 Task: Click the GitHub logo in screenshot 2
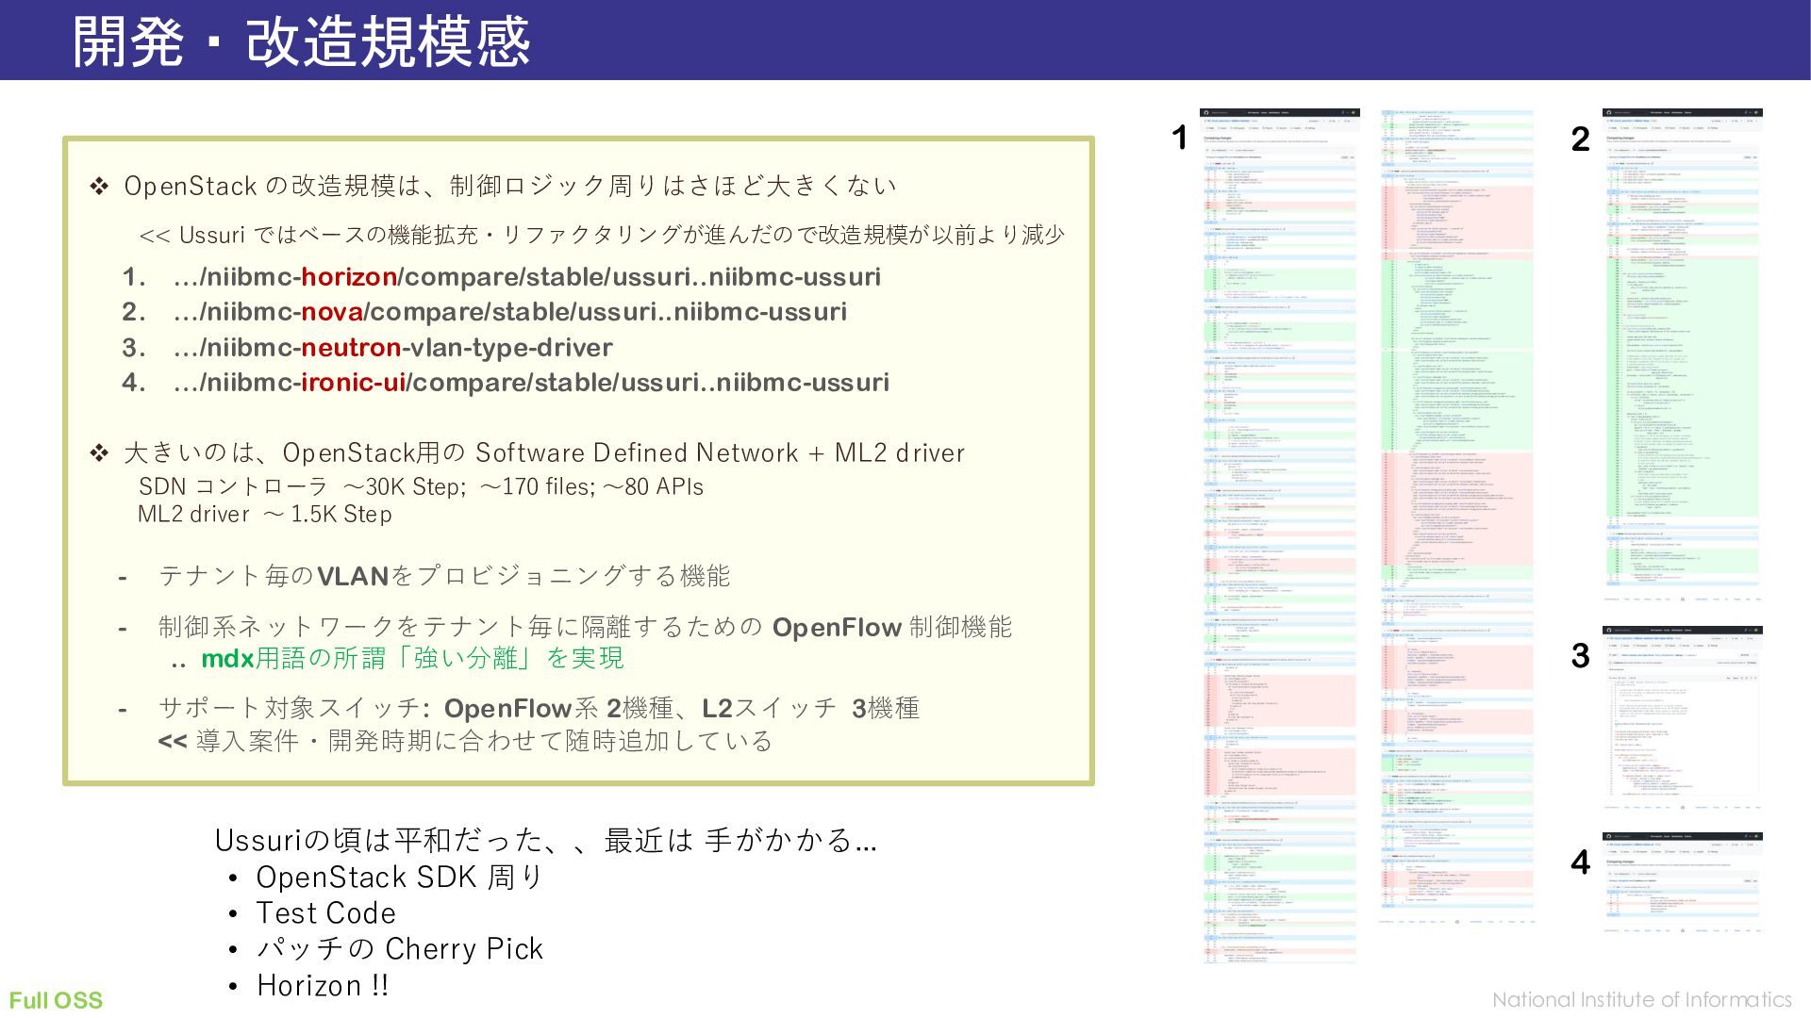pos(1608,113)
